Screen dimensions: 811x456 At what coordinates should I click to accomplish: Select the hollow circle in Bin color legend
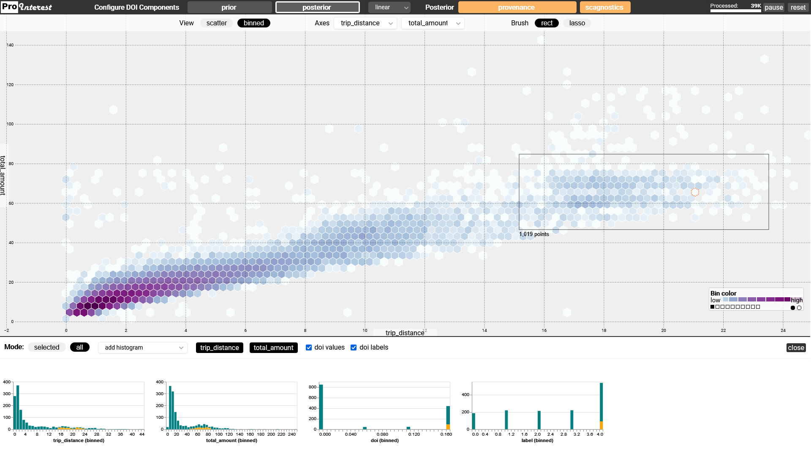pyautogui.click(x=799, y=308)
